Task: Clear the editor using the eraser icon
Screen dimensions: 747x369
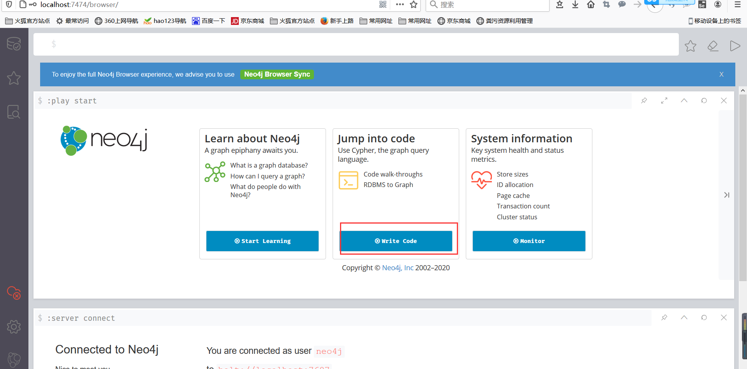Action: [x=713, y=45]
